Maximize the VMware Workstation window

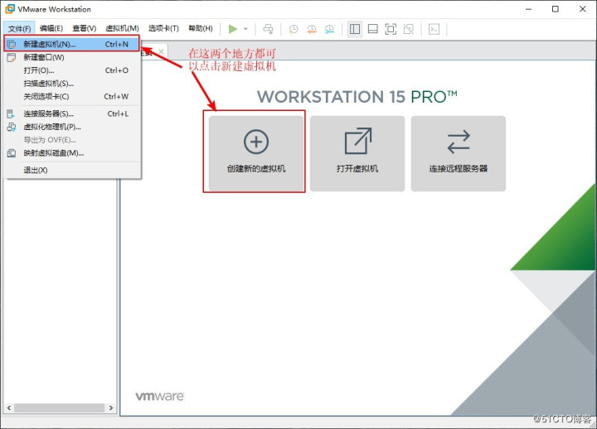coord(556,9)
